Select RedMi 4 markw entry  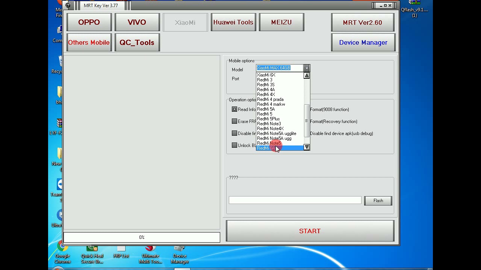pos(280,104)
